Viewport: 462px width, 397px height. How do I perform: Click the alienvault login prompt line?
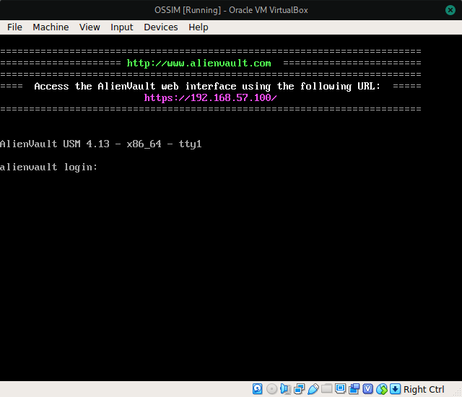point(48,167)
